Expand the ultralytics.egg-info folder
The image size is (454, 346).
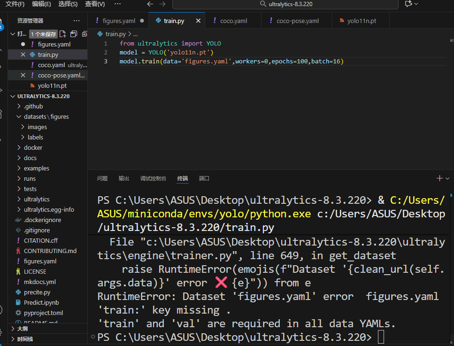point(49,210)
